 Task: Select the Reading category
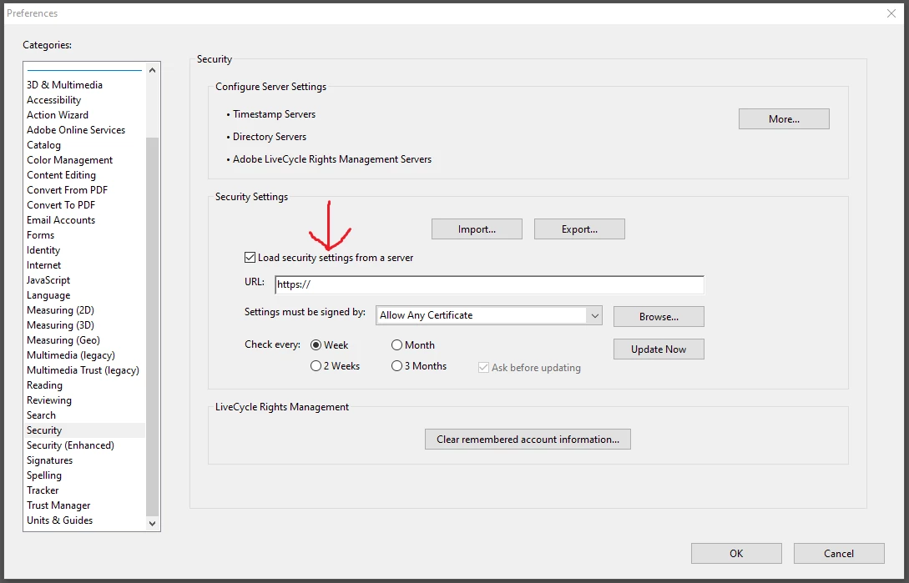click(x=44, y=385)
